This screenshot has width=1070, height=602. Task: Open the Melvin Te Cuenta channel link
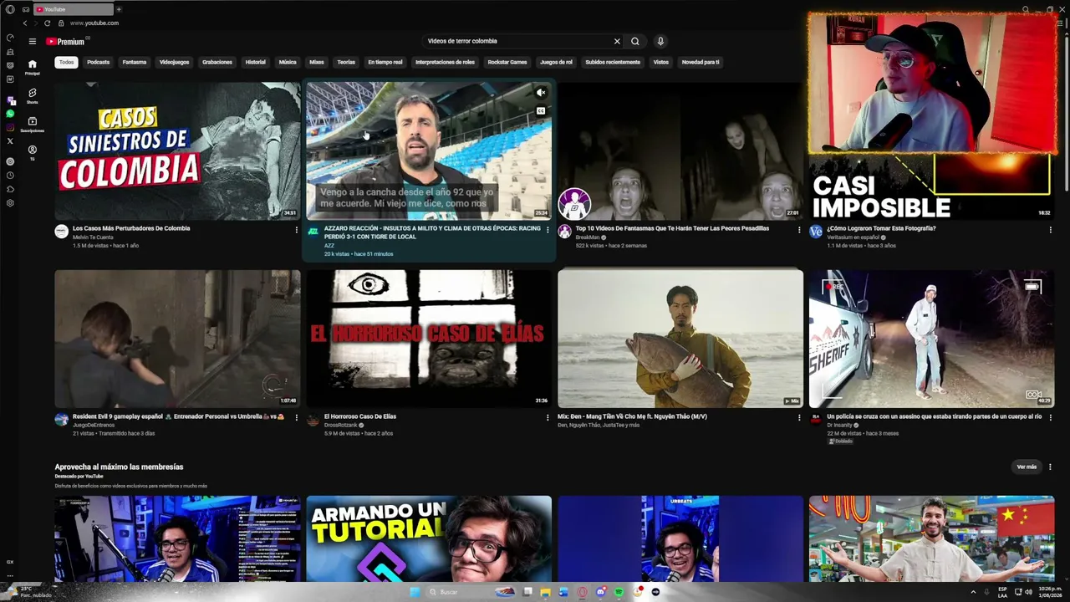coord(93,237)
